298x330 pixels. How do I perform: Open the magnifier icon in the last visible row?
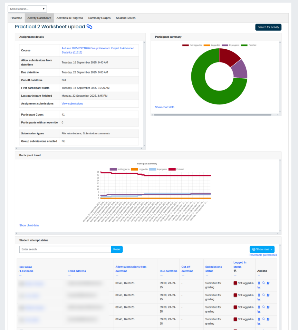[x=264, y=319]
